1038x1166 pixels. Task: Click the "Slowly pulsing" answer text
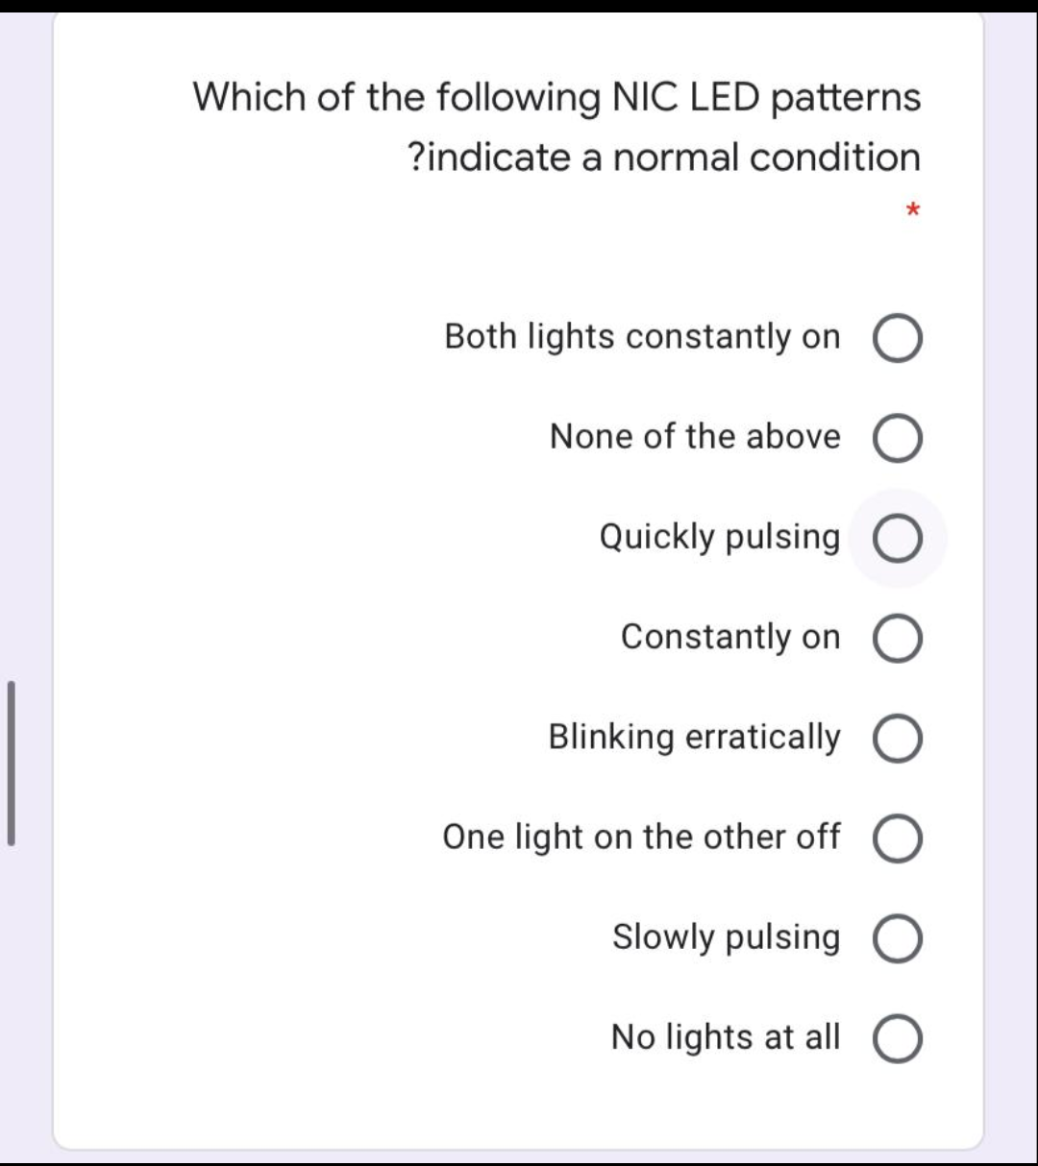pyautogui.click(x=725, y=938)
